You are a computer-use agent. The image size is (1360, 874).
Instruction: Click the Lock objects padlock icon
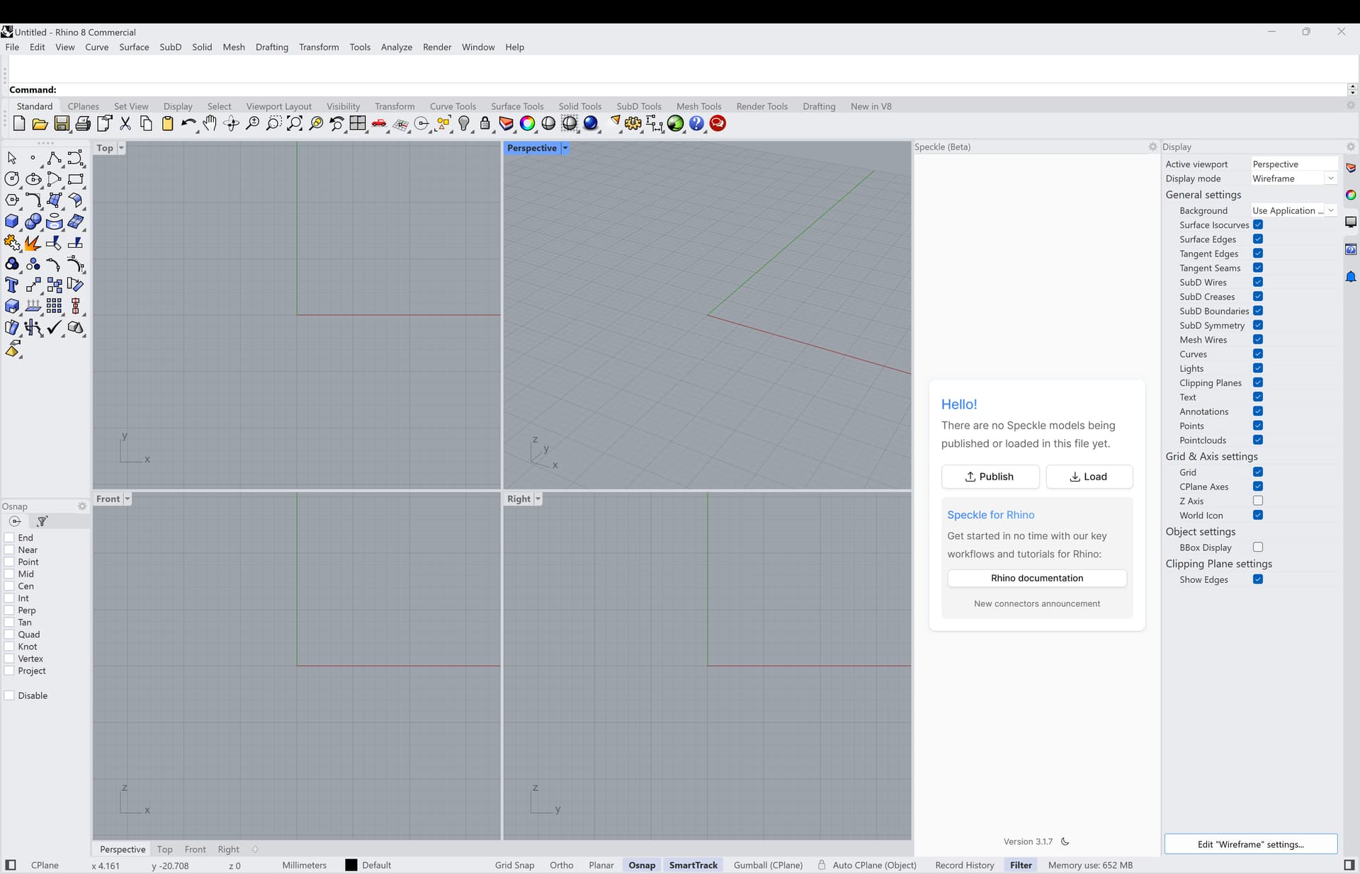tap(485, 124)
